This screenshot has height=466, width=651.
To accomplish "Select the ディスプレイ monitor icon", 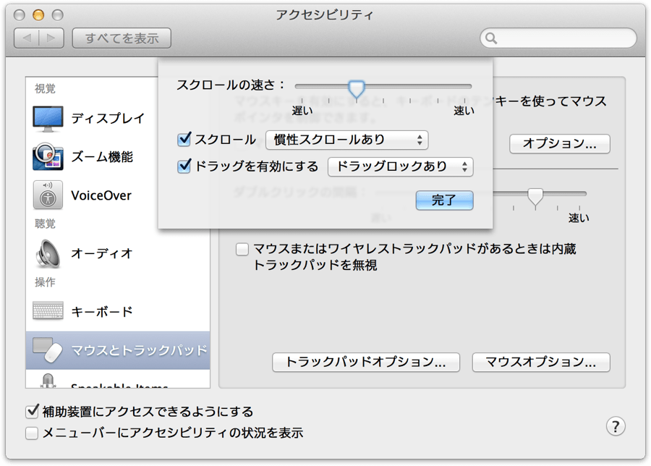I will coord(48,119).
